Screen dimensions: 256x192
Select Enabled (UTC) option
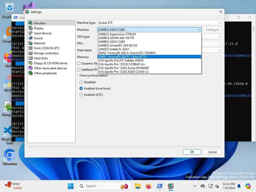point(81,95)
